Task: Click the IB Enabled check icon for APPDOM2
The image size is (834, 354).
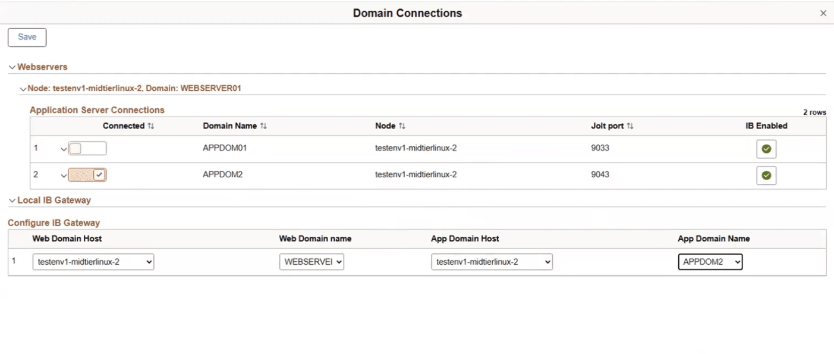Action: click(x=766, y=175)
